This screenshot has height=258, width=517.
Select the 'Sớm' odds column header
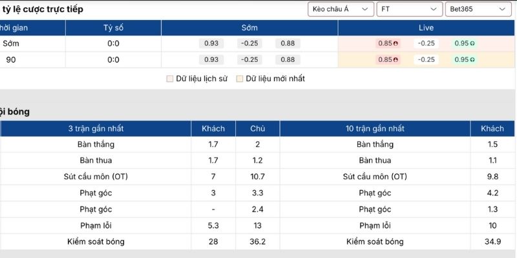pos(249,28)
